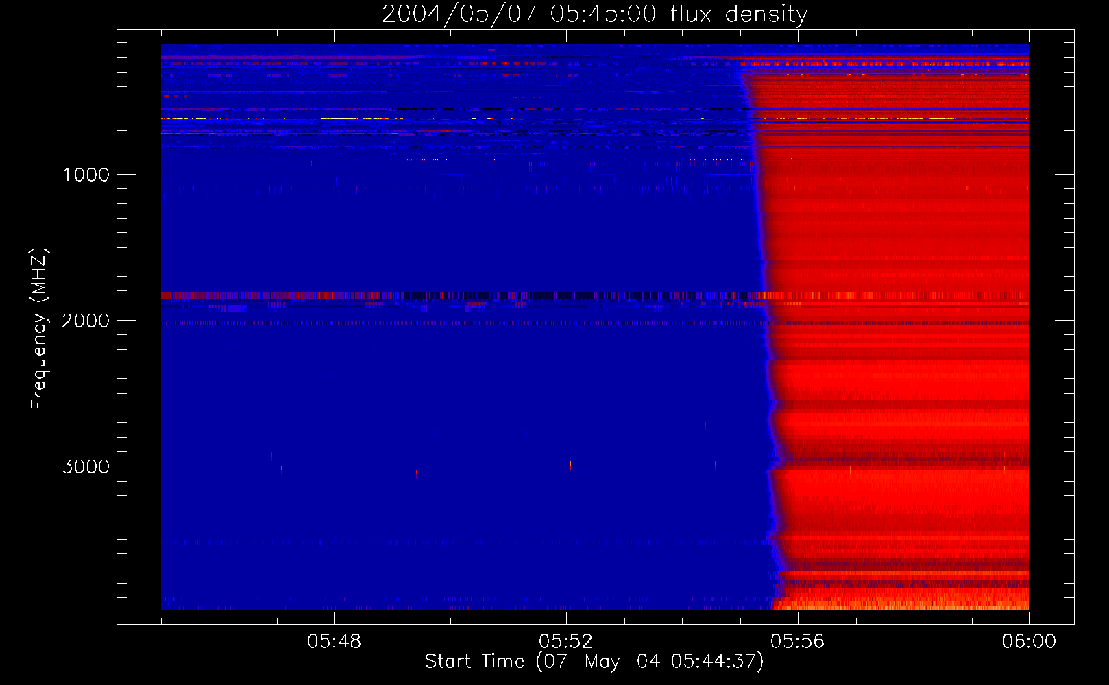1109x685 pixels.
Task: Click the 06:00 time tick label
Action: (x=1029, y=642)
